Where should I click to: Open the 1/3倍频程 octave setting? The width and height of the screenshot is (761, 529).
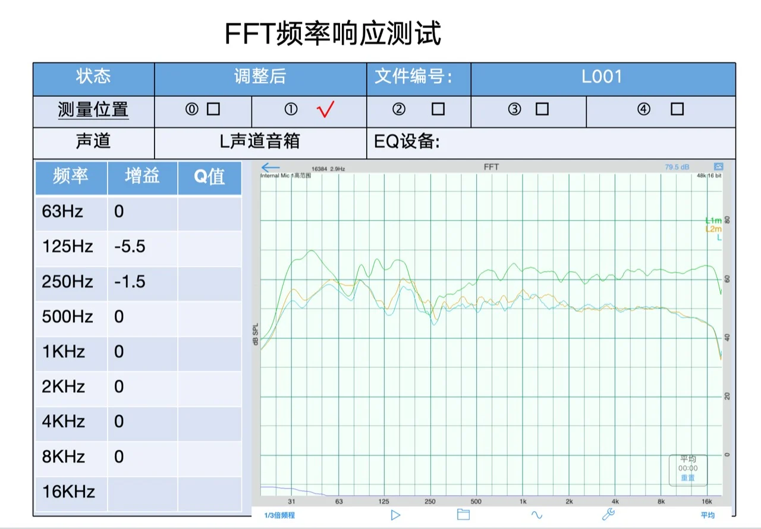[279, 515]
